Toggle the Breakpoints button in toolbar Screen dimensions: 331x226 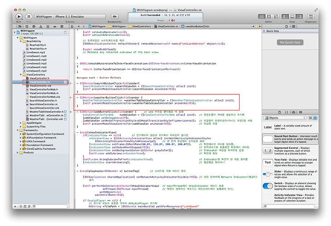[114, 17]
